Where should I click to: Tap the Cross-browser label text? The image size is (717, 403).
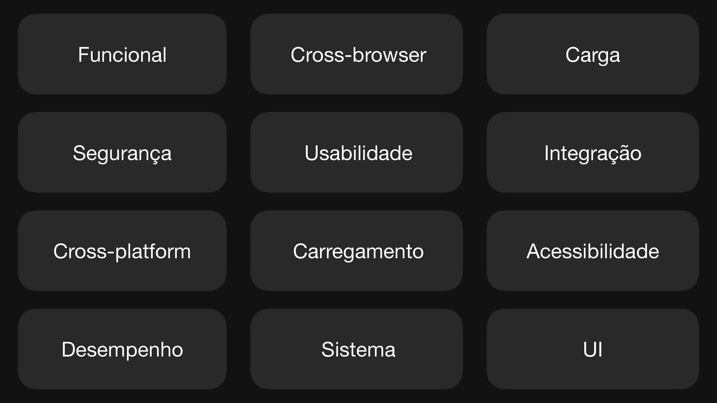tap(358, 55)
